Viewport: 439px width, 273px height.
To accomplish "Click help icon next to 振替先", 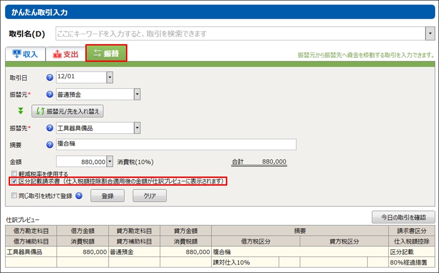I will pyautogui.click(x=50, y=128).
